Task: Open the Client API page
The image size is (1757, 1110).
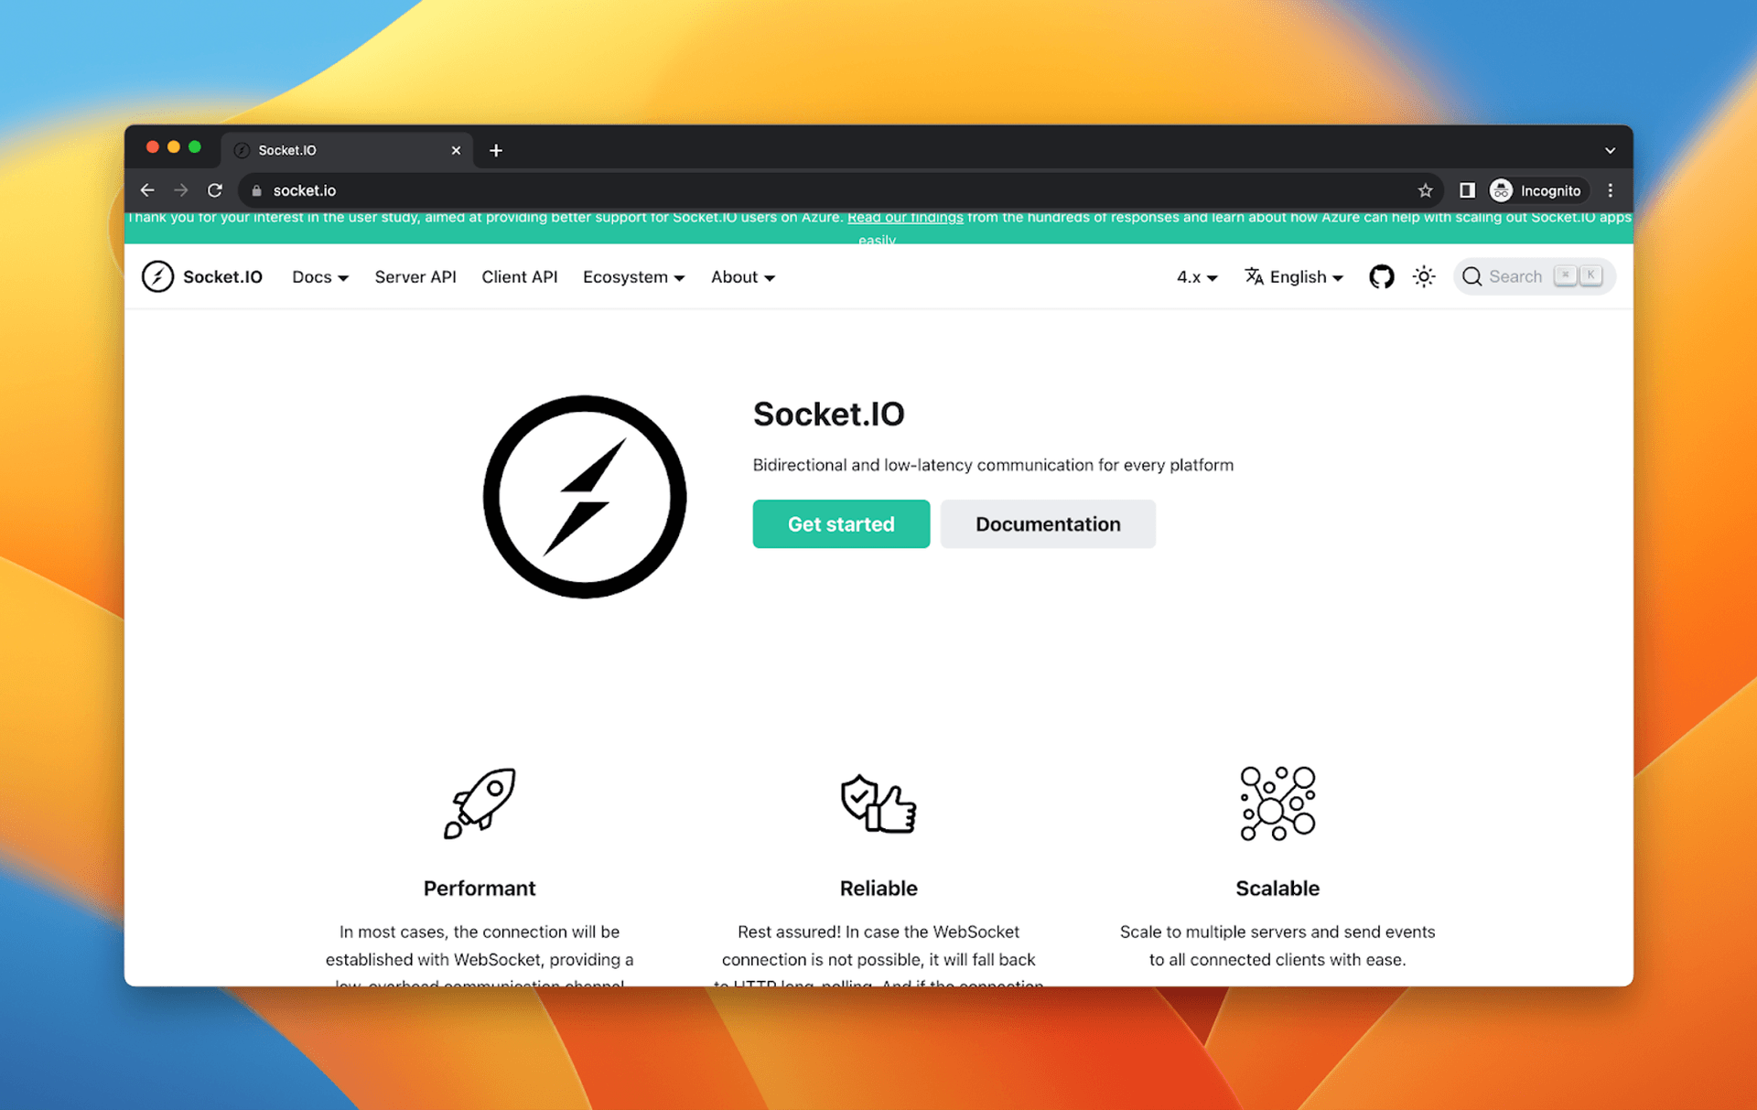Action: click(x=519, y=276)
